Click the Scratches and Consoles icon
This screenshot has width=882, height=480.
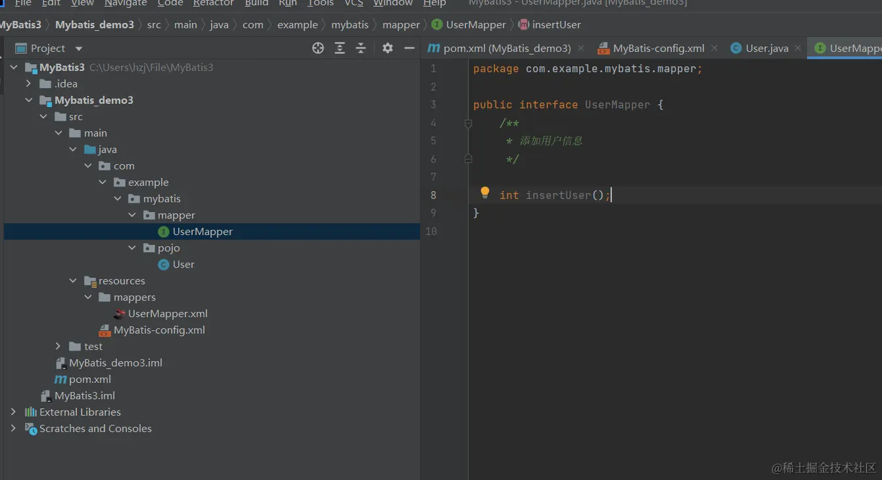pyautogui.click(x=31, y=428)
